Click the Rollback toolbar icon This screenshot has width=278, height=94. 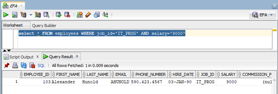[x=67, y=15]
